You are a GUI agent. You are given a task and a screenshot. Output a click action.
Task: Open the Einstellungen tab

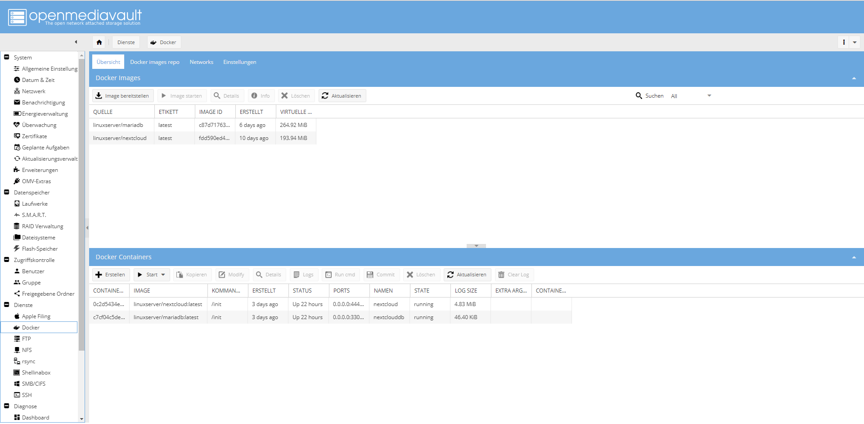point(240,62)
